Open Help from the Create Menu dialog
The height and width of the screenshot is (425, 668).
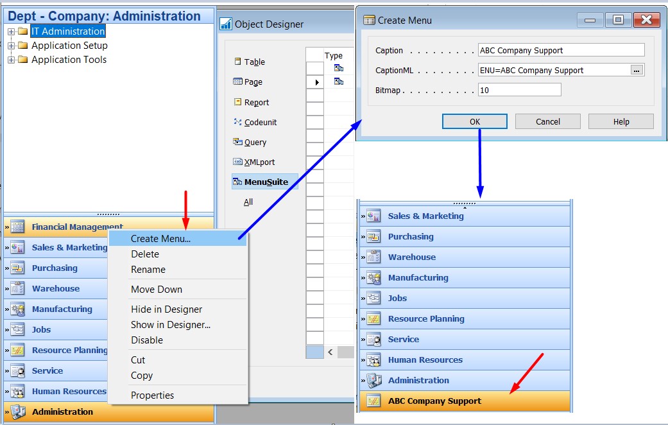(621, 121)
